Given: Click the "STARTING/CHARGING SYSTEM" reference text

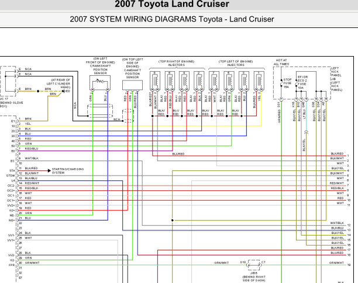Looking at the screenshot, I should click(68, 171).
